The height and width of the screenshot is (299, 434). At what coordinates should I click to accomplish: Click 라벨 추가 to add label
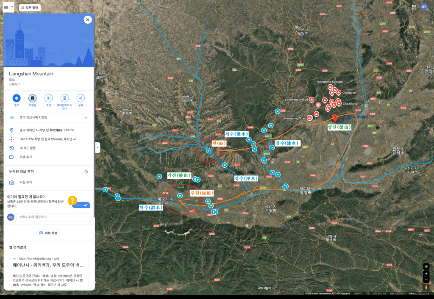(x=26, y=157)
